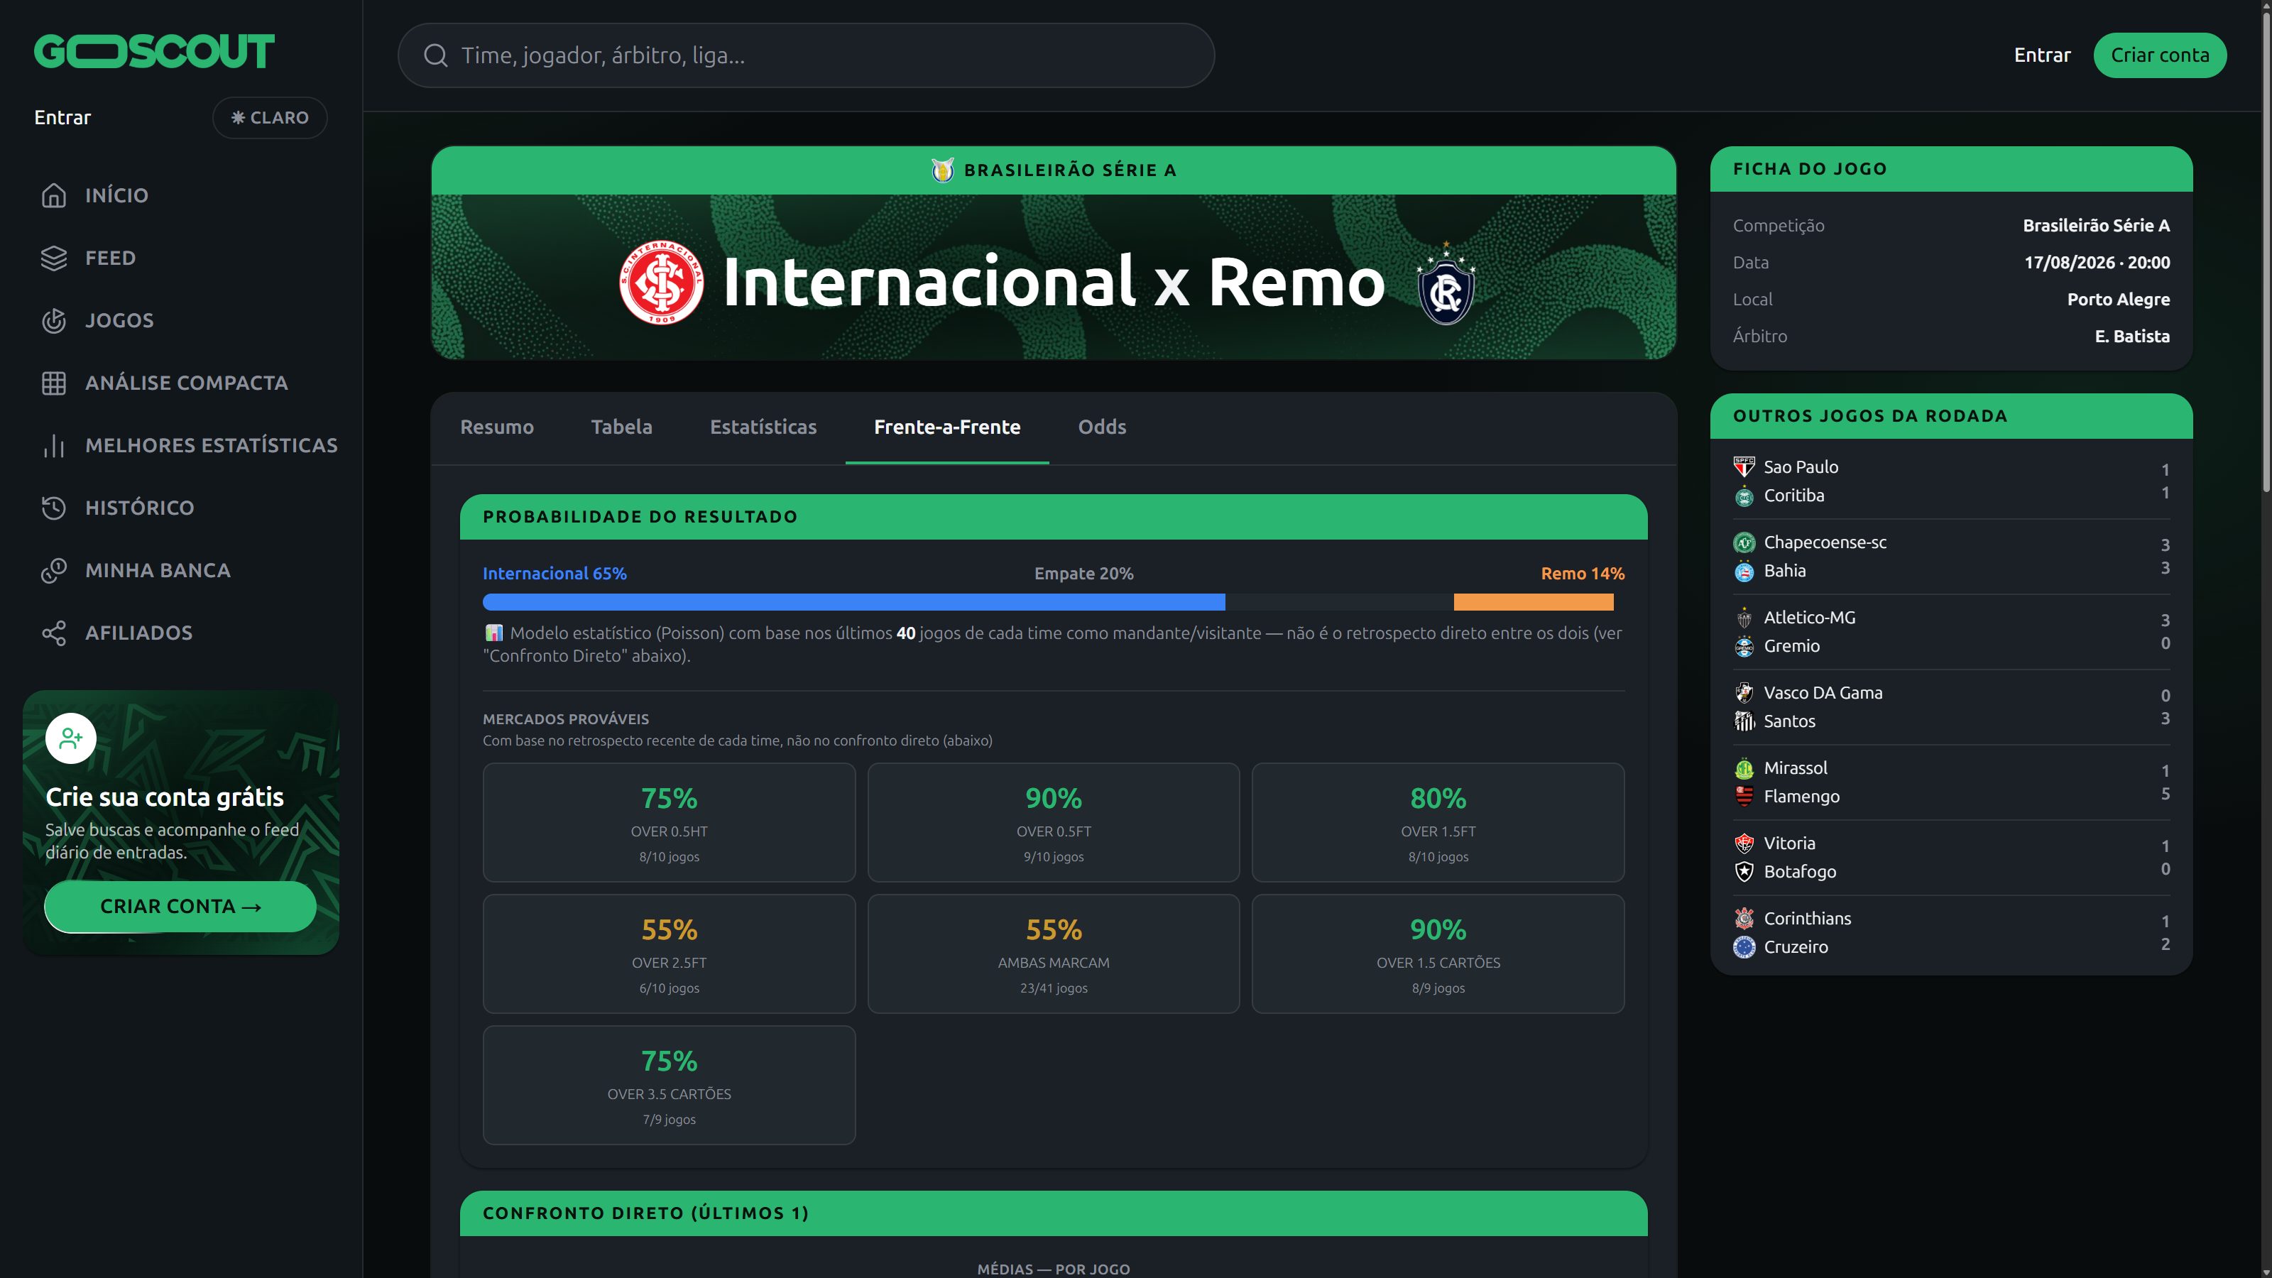This screenshot has width=2272, height=1278.
Task: Open the Vitoria vs Botafogo match
Action: (x=1951, y=857)
